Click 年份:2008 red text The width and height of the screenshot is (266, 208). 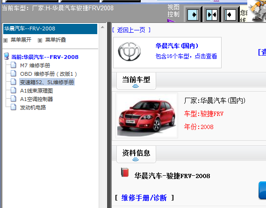pos(199,127)
